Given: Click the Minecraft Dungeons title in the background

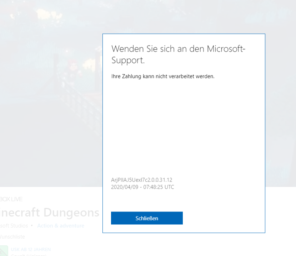Looking at the screenshot, I should pyautogui.click(x=50, y=213).
